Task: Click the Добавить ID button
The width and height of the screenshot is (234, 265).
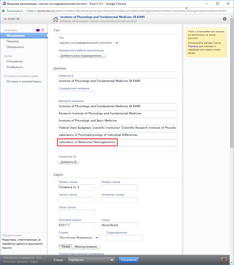Action: tap(68, 162)
